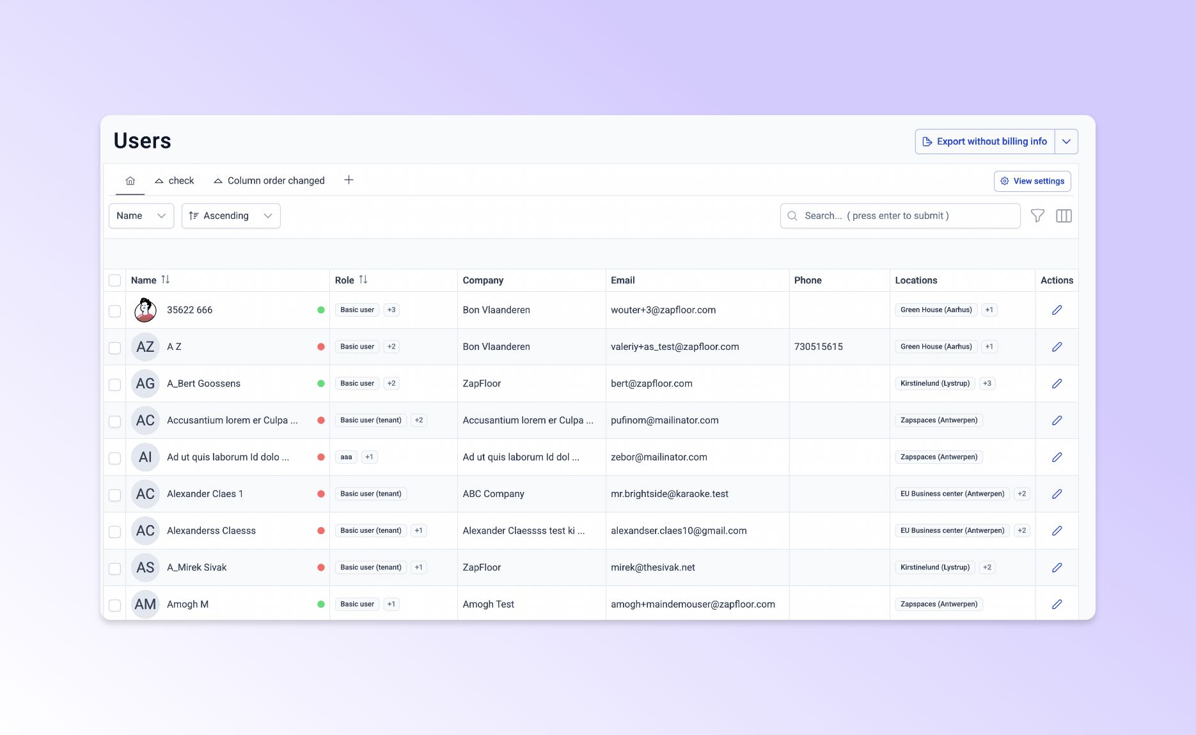The height and width of the screenshot is (735, 1196).
Task: Click green status dot for Amogh M
Action: pyautogui.click(x=321, y=605)
